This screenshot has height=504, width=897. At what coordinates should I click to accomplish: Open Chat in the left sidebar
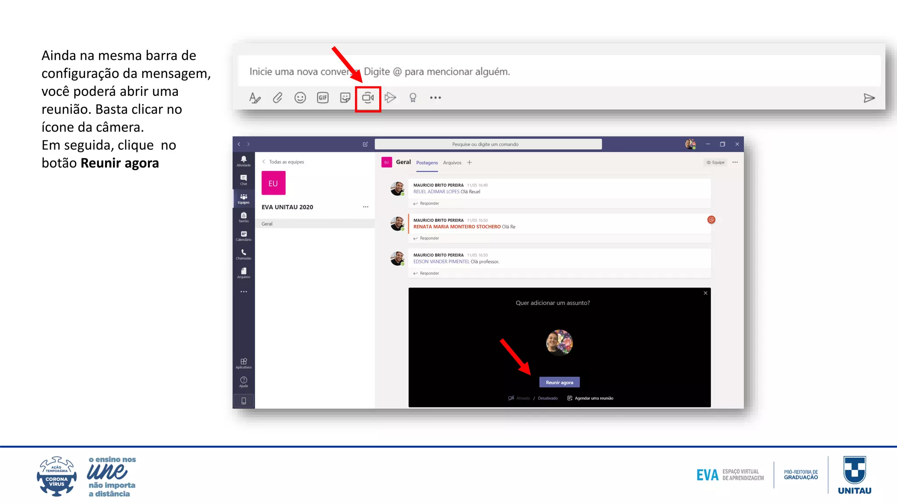(x=244, y=180)
